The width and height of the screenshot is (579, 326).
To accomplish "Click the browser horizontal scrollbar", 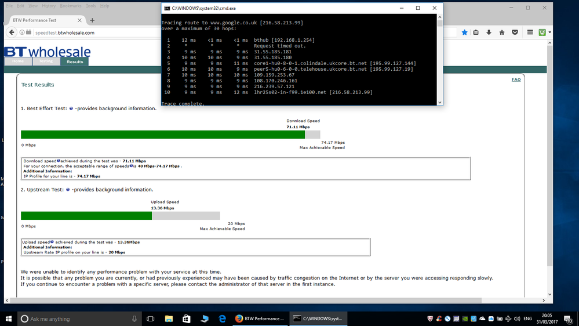I will [246, 300].
